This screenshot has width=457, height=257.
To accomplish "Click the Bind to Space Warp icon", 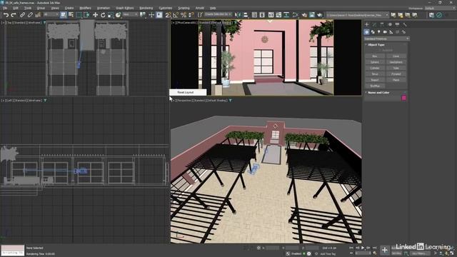I will point(38,15).
